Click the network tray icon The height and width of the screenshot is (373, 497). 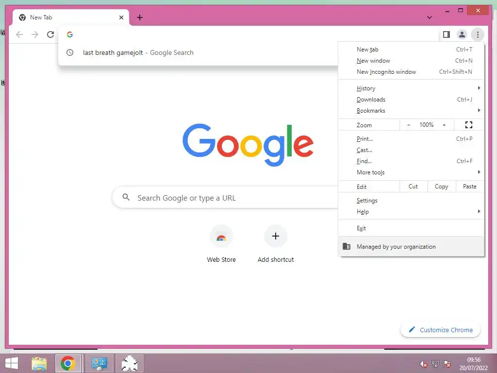pos(435,364)
